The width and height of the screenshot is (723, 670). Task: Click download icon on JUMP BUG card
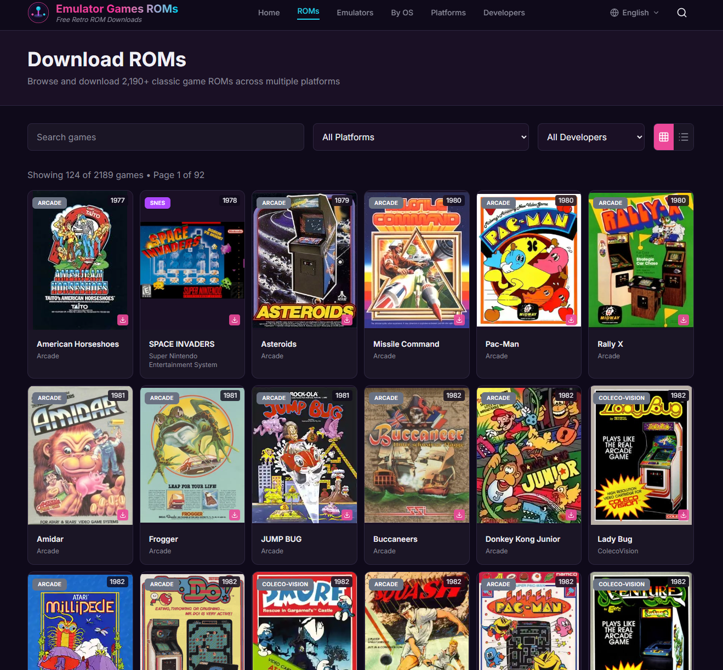(x=347, y=514)
